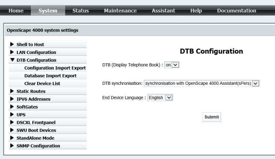
Task: Open the Documentation tab
Action: [x=236, y=11]
